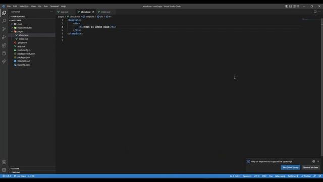Click the template breadcrumb item
This screenshot has height=182, width=323.
coord(89,17)
